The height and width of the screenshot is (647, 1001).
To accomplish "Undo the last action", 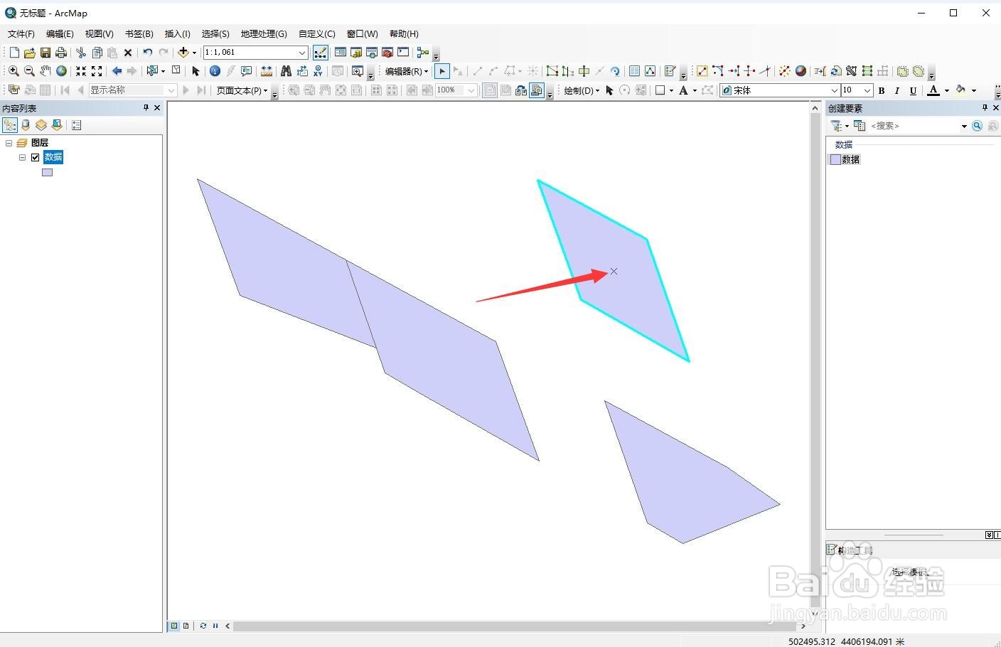I will point(148,53).
